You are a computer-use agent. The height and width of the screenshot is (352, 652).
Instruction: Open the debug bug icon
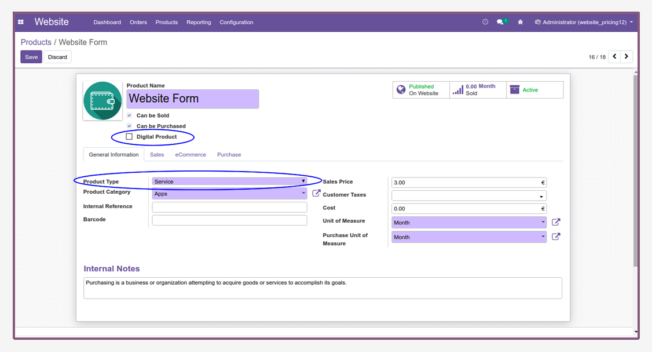pos(520,22)
